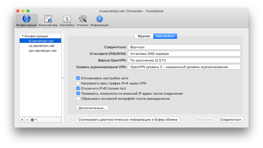Open the Внешний вид toolbar pane
Image resolution: width=263 pixels, height=148 pixels.
pos(48,21)
